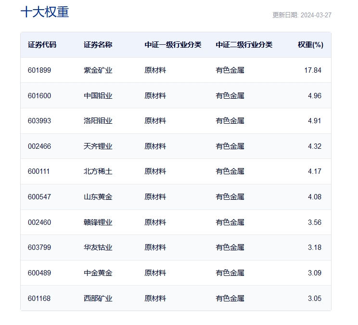Screen dimensions: 358x325
Task: Select security code 600111
Action: tap(38, 171)
